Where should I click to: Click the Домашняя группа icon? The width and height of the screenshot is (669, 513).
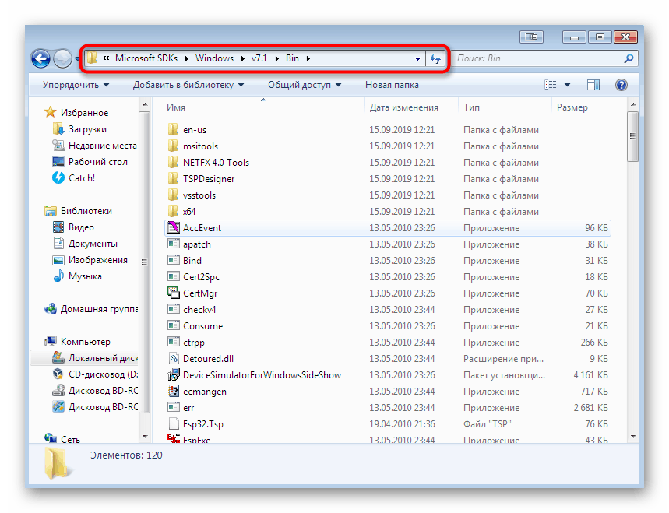pos(51,309)
